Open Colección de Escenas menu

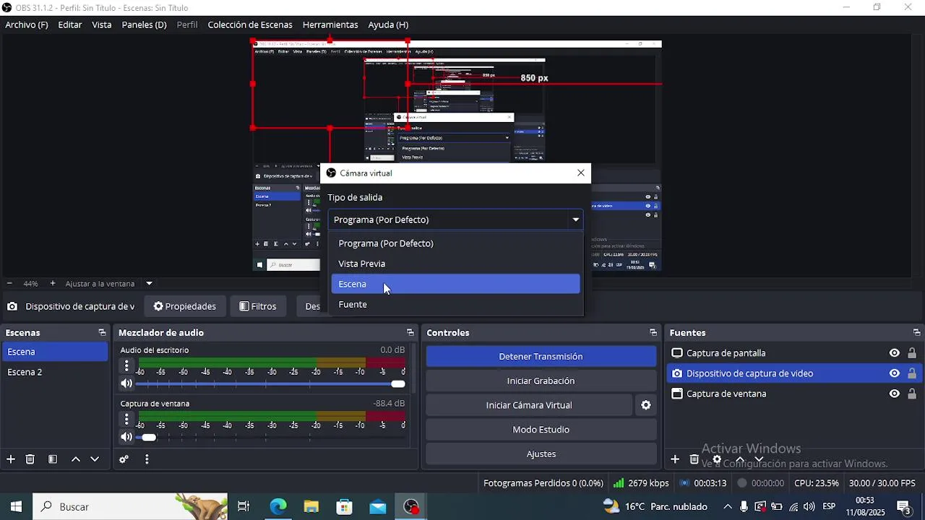[250, 25]
